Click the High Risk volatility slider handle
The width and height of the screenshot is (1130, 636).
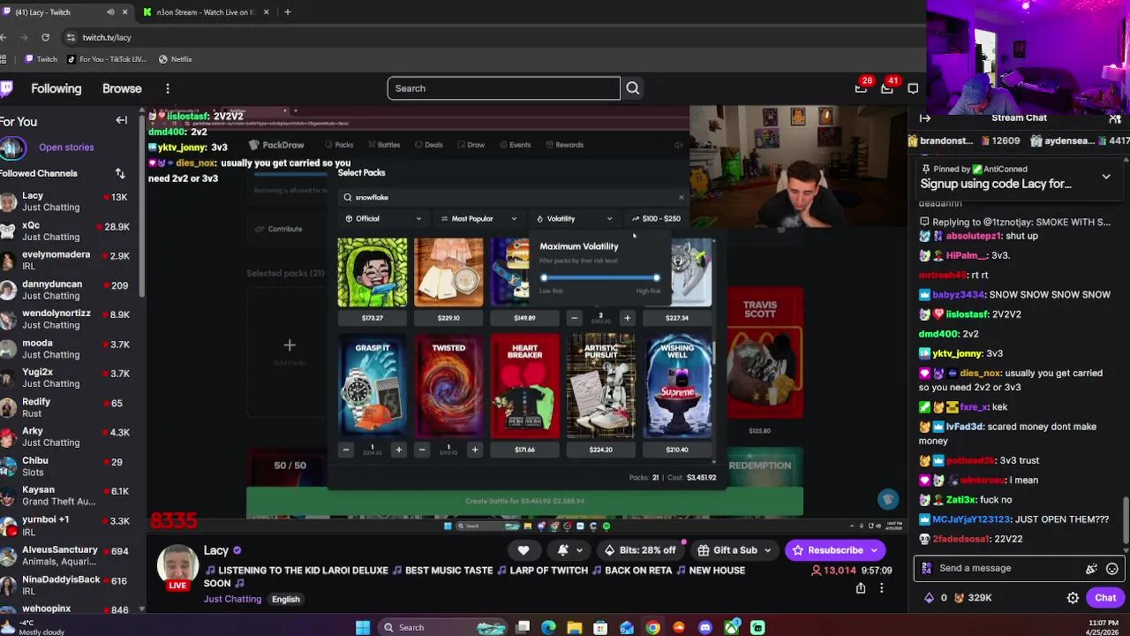(657, 277)
